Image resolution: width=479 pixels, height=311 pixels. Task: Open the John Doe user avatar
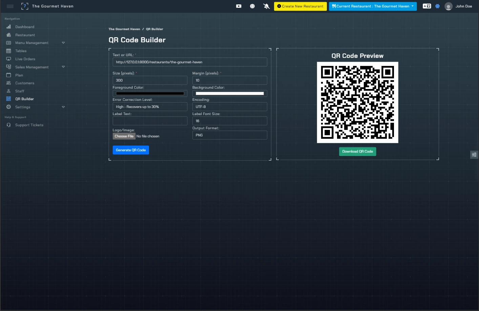pos(449,6)
